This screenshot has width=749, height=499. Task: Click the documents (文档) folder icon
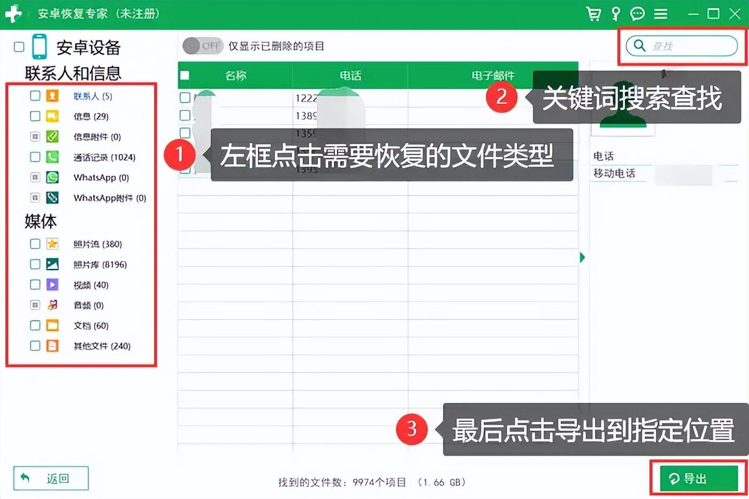click(x=52, y=325)
